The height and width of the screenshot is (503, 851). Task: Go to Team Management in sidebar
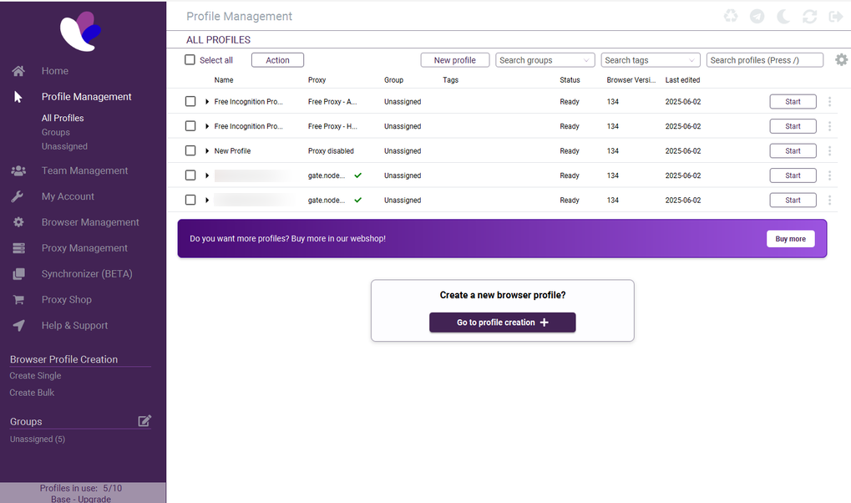(x=84, y=170)
